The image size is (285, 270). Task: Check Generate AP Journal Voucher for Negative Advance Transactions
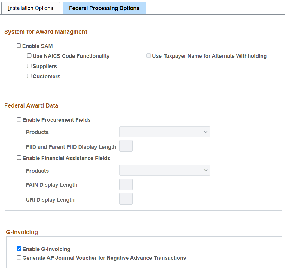[19, 257]
